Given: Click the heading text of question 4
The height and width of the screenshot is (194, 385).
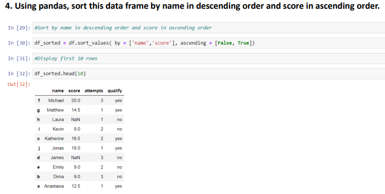Looking at the screenshot, I should [192, 6].
